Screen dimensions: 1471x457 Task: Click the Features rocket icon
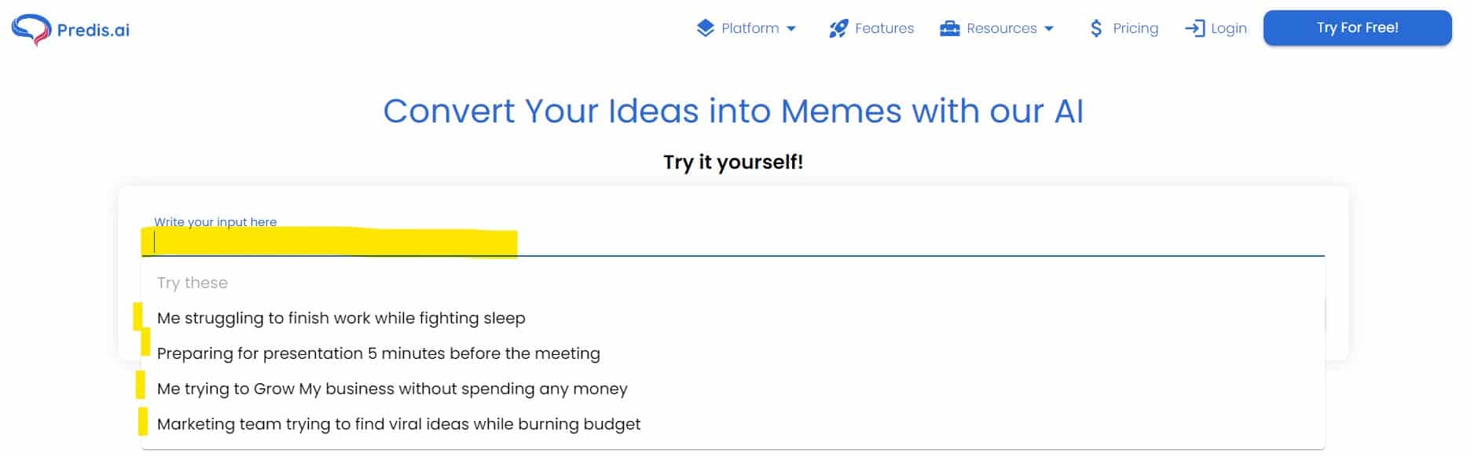point(838,28)
